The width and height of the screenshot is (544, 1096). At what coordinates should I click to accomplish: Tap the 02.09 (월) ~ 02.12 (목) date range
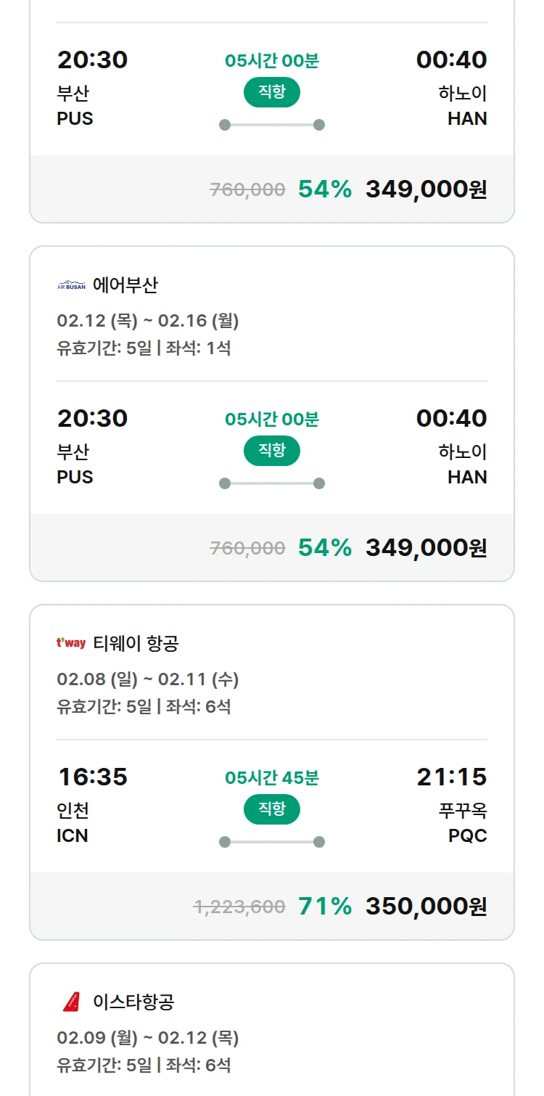click(x=148, y=1038)
